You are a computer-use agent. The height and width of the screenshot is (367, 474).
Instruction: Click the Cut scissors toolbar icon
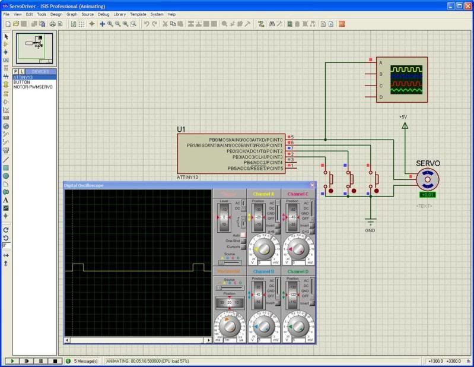[165, 24]
